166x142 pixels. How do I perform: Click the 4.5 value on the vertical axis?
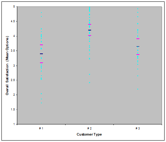13,22
